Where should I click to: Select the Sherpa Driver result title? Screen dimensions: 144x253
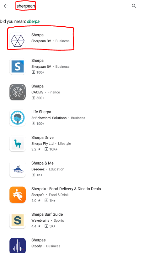43,137
